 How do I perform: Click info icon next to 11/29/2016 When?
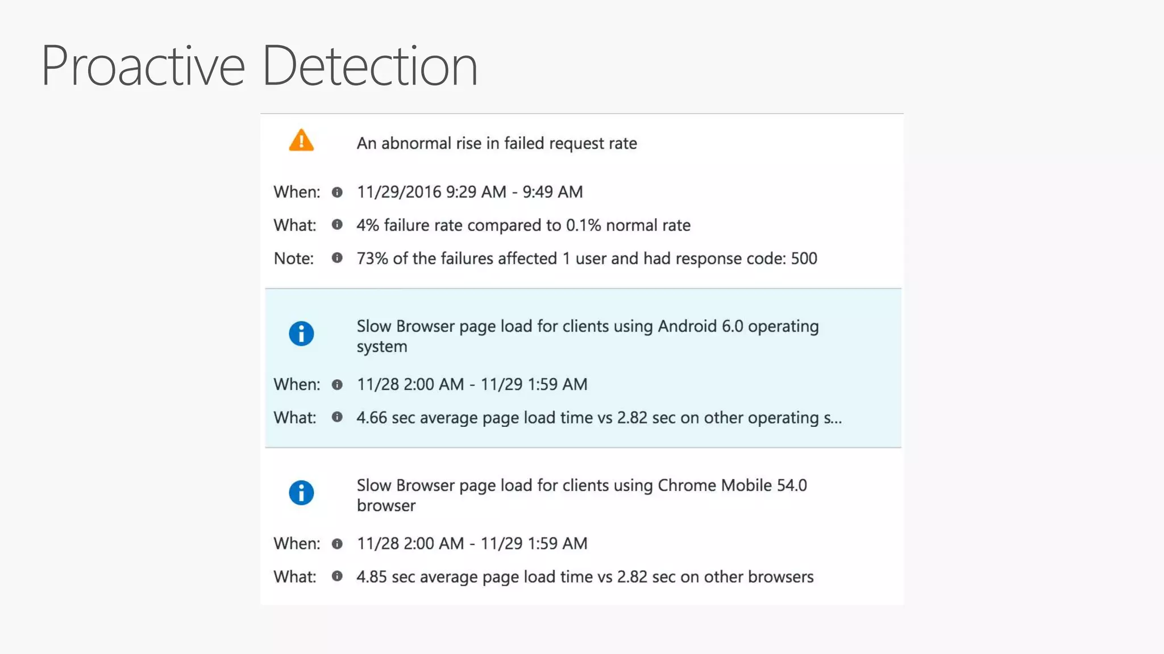coord(337,192)
